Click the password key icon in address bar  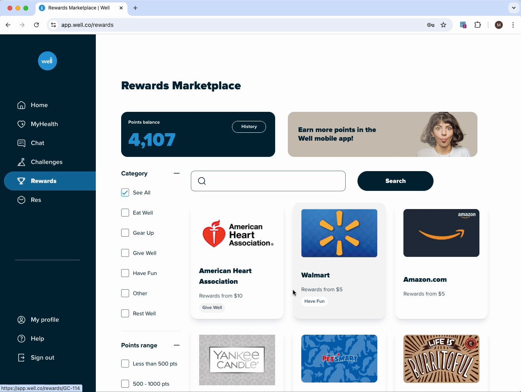coord(431,25)
